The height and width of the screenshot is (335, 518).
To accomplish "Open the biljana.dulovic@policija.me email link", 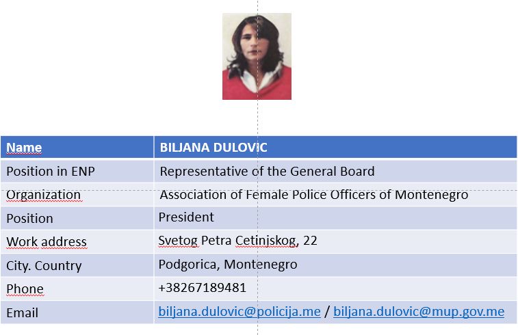I will pyautogui.click(x=239, y=312).
